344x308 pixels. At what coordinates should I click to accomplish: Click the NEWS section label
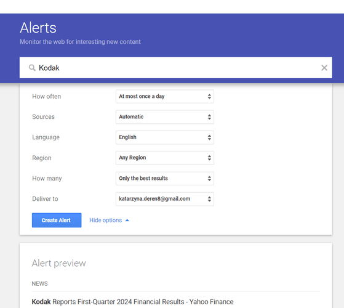click(40, 283)
